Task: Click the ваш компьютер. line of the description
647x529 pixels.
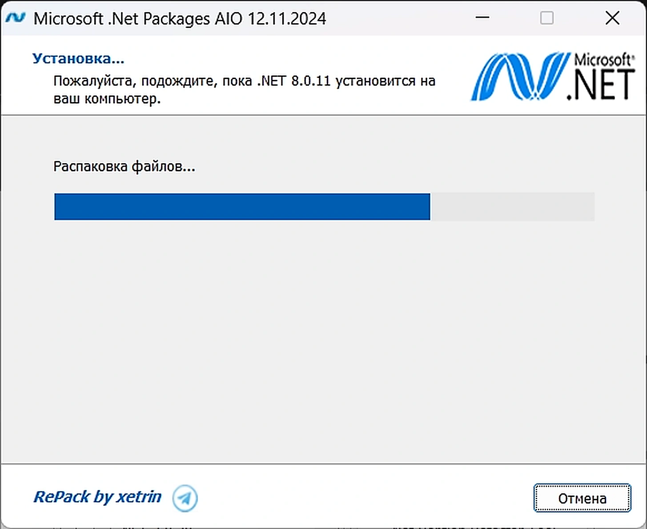Action: pos(107,98)
